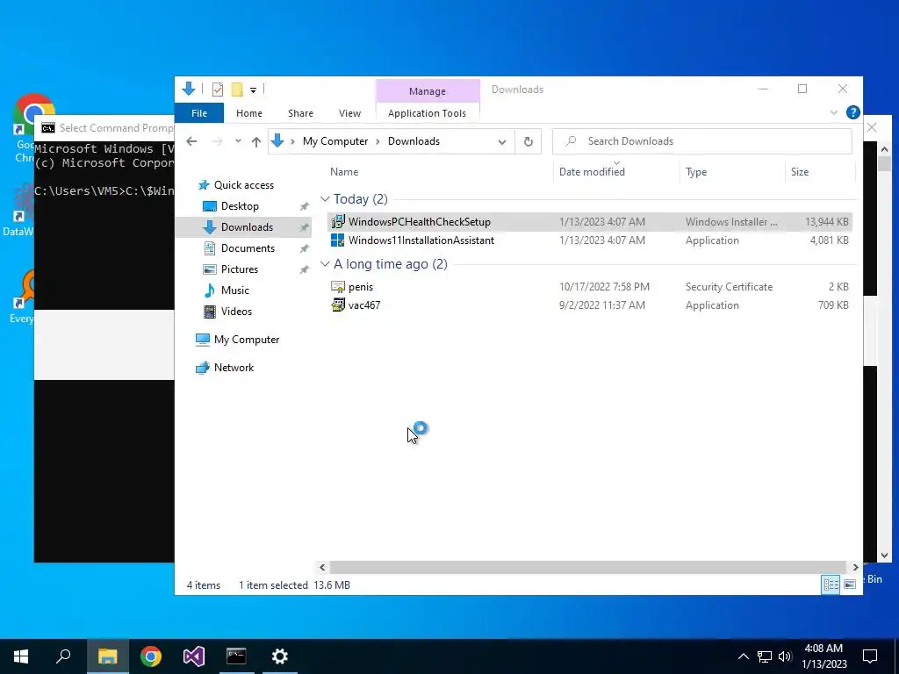Image resolution: width=899 pixels, height=674 pixels.
Task: Open the Windows Start menu
Action: coord(21,656)
